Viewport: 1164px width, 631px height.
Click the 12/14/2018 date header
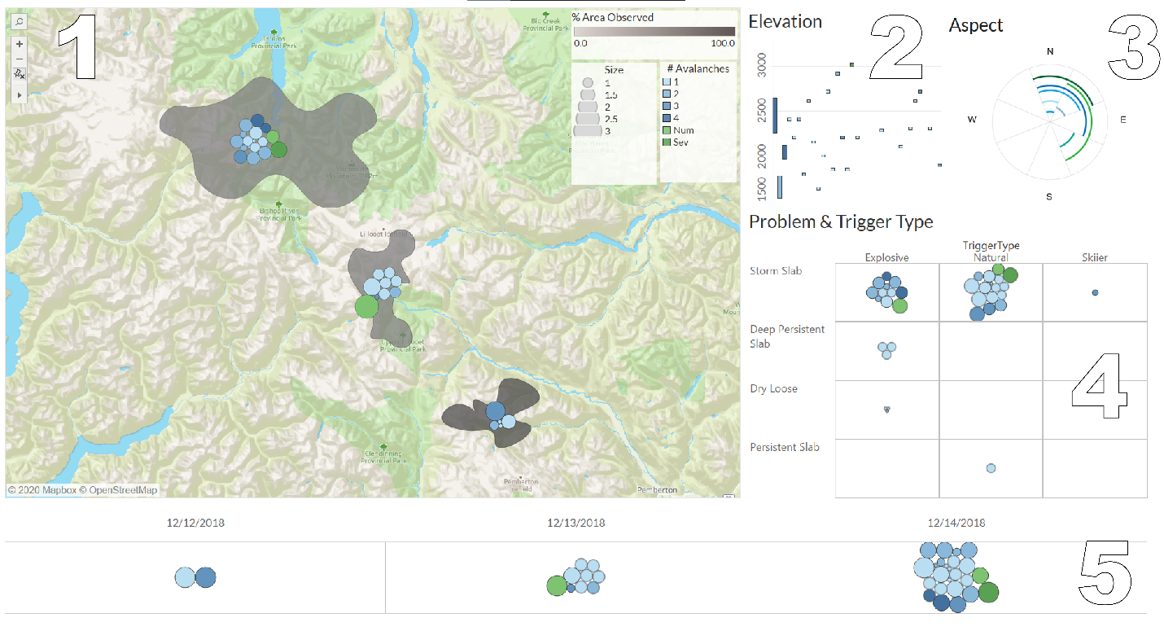click(x=956, y=523)
